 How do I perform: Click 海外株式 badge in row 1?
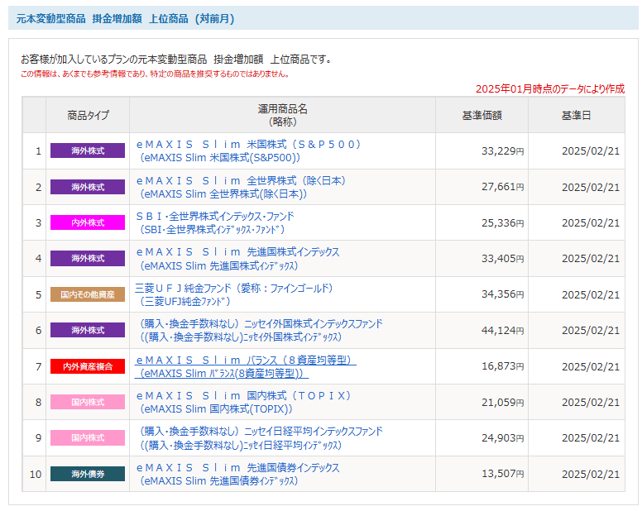pos(88,150)
